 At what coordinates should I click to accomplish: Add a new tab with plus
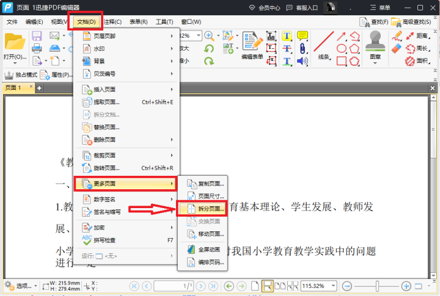click(39, 88)
